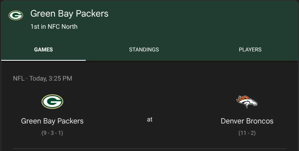The height and width of the screenshot is (151, 299).
Task: Click the middle dot separator after NFL
Action: [x=27, y=79]
